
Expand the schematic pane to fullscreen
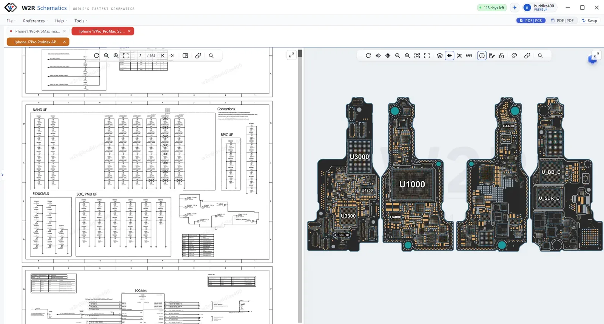click(291, 55)
